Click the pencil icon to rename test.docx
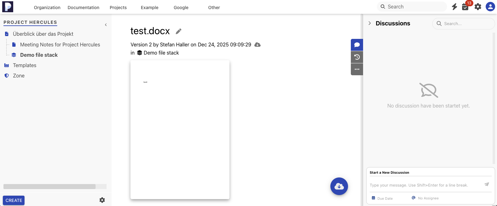 pos(179,31)
